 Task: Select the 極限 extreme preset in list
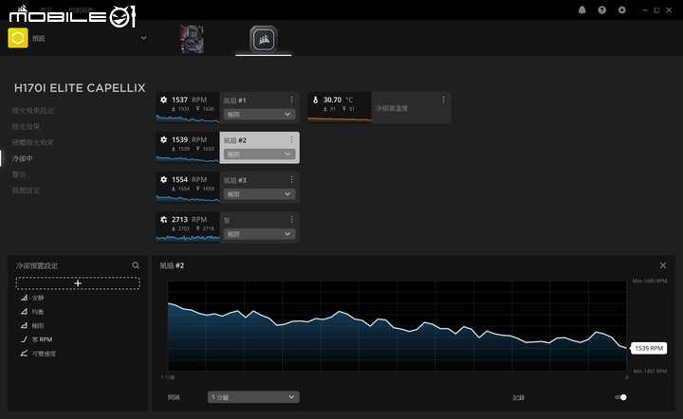click(x=38, y=326)
